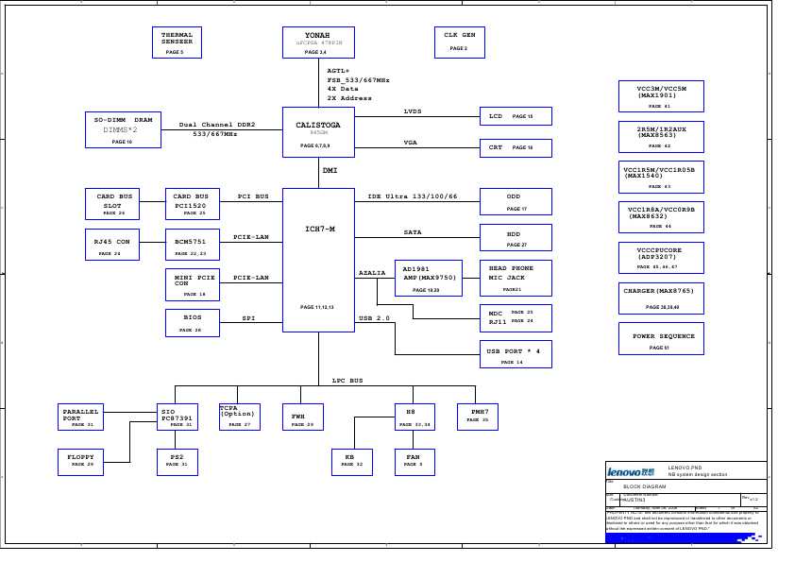Click the PCIE-LAN label beside BCM5751
795x562 pixels.
[251, 237]
